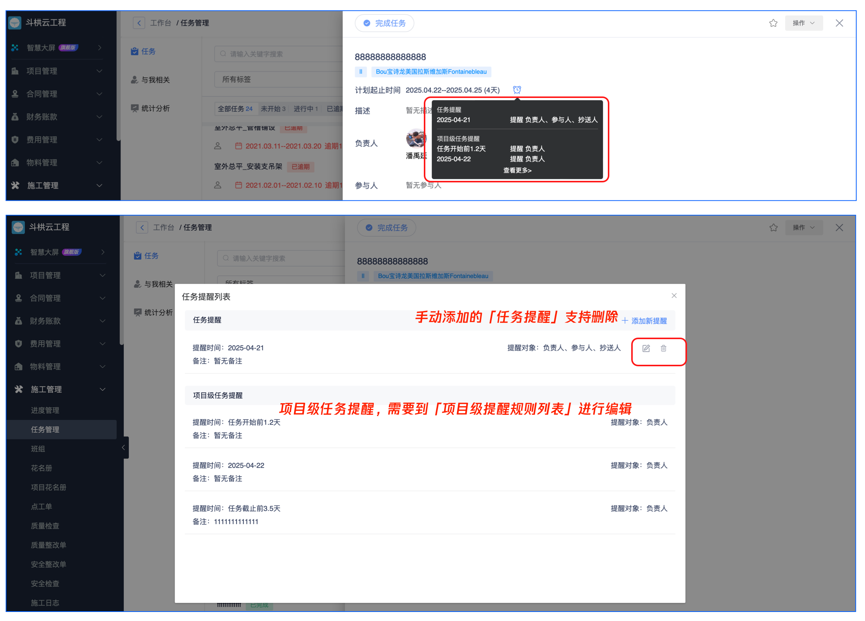Viewport: 865px width, 621px height.
Task: Click the alarm clock reminder icon
Action: (517, 90)
